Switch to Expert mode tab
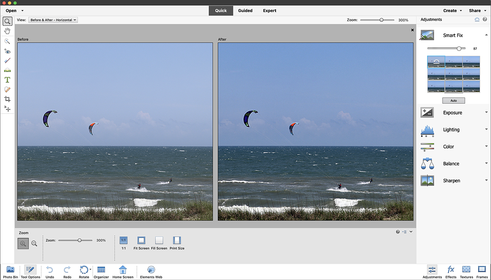The image size is (491, 280). tap(270, 11)
